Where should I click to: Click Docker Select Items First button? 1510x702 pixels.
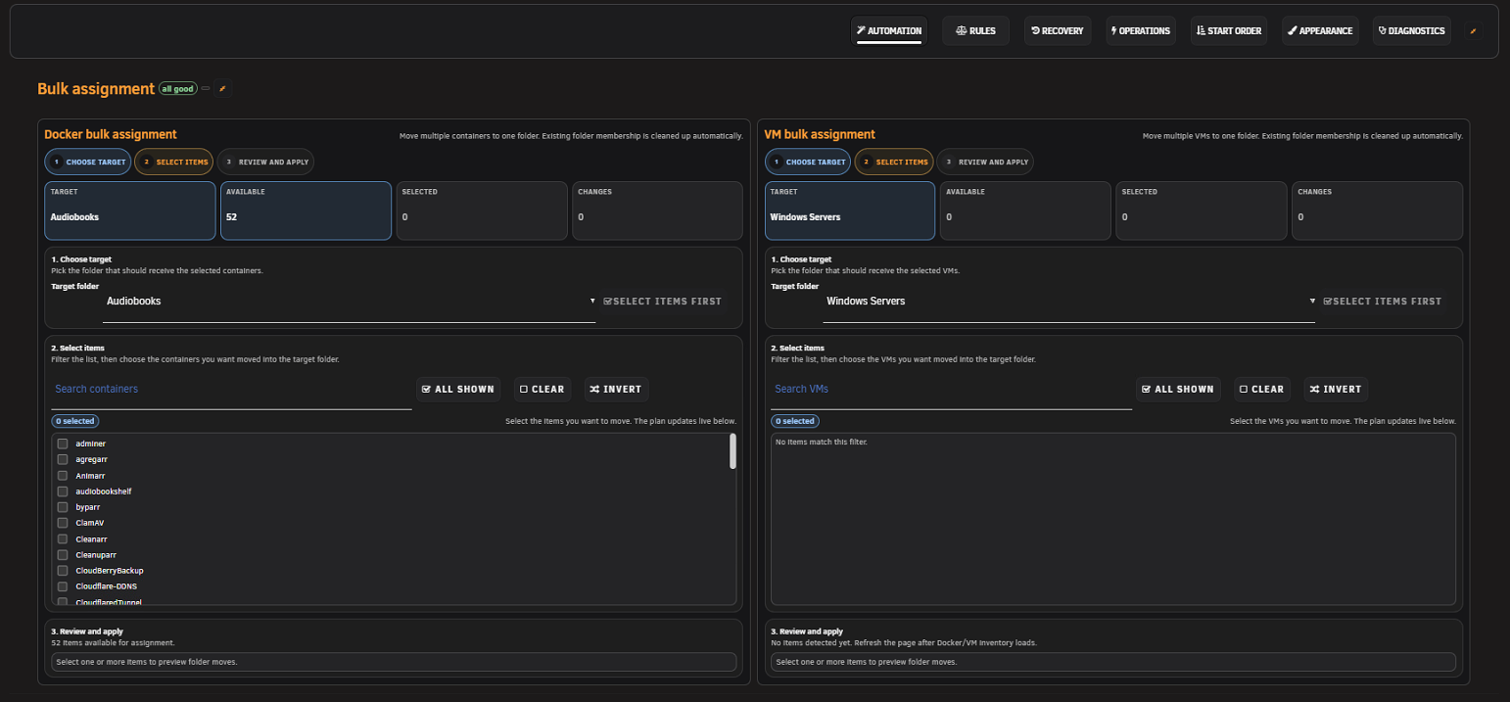[x=663, y=302]
